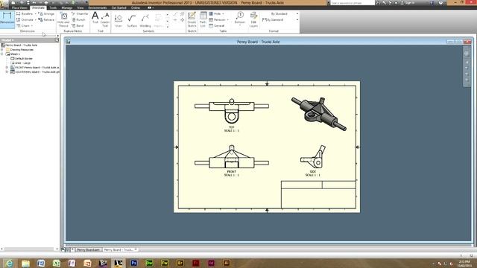Select the Bend note tool
The image size is (477, 268).
click(78, 26)
